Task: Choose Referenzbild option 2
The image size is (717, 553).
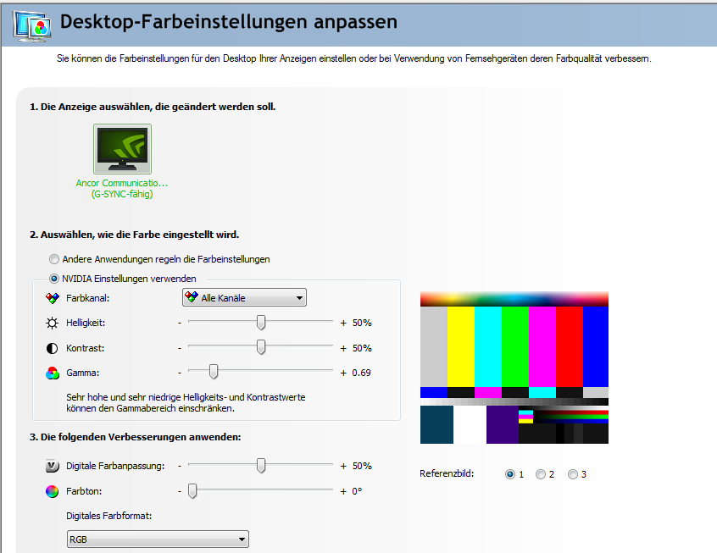Action: pyautogui.click(x=541, y=474)
